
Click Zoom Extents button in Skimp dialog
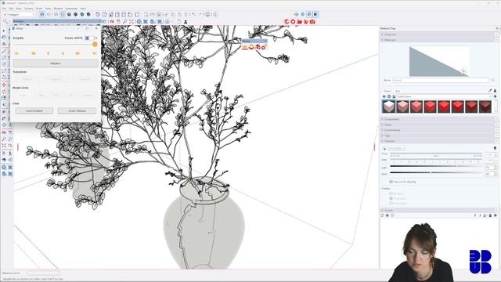click(x=34, y=110)
